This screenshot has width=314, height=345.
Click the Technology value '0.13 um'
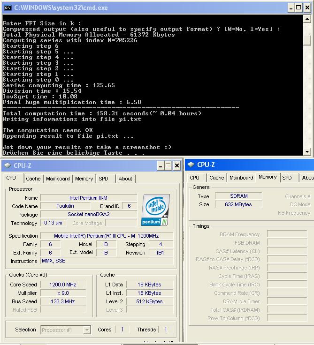point(53,223)
